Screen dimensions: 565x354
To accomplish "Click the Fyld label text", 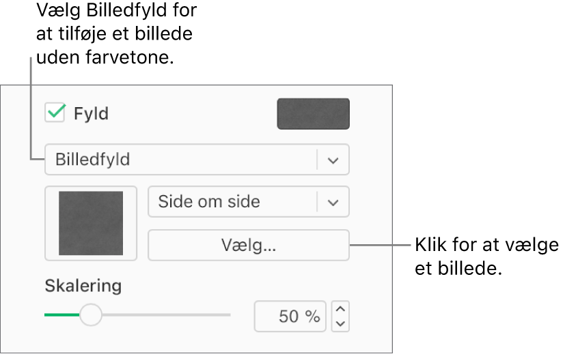I will click(x=92, y=113).
